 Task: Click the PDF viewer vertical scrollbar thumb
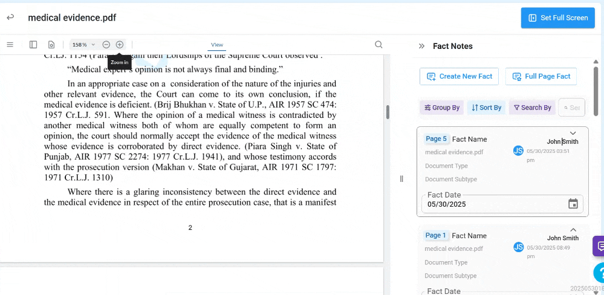click(x=388, y=112)
